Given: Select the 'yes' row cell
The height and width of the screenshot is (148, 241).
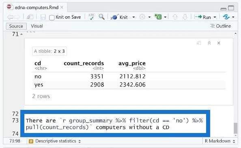Looking at the screenshot, I should 39,85.
